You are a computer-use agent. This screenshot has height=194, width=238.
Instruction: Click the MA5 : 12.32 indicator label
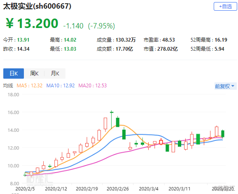click(30, 86)
